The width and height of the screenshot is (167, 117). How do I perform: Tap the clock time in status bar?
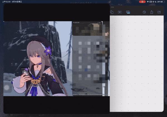6,2
